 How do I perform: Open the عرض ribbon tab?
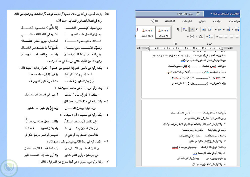[x=202, y=21]
